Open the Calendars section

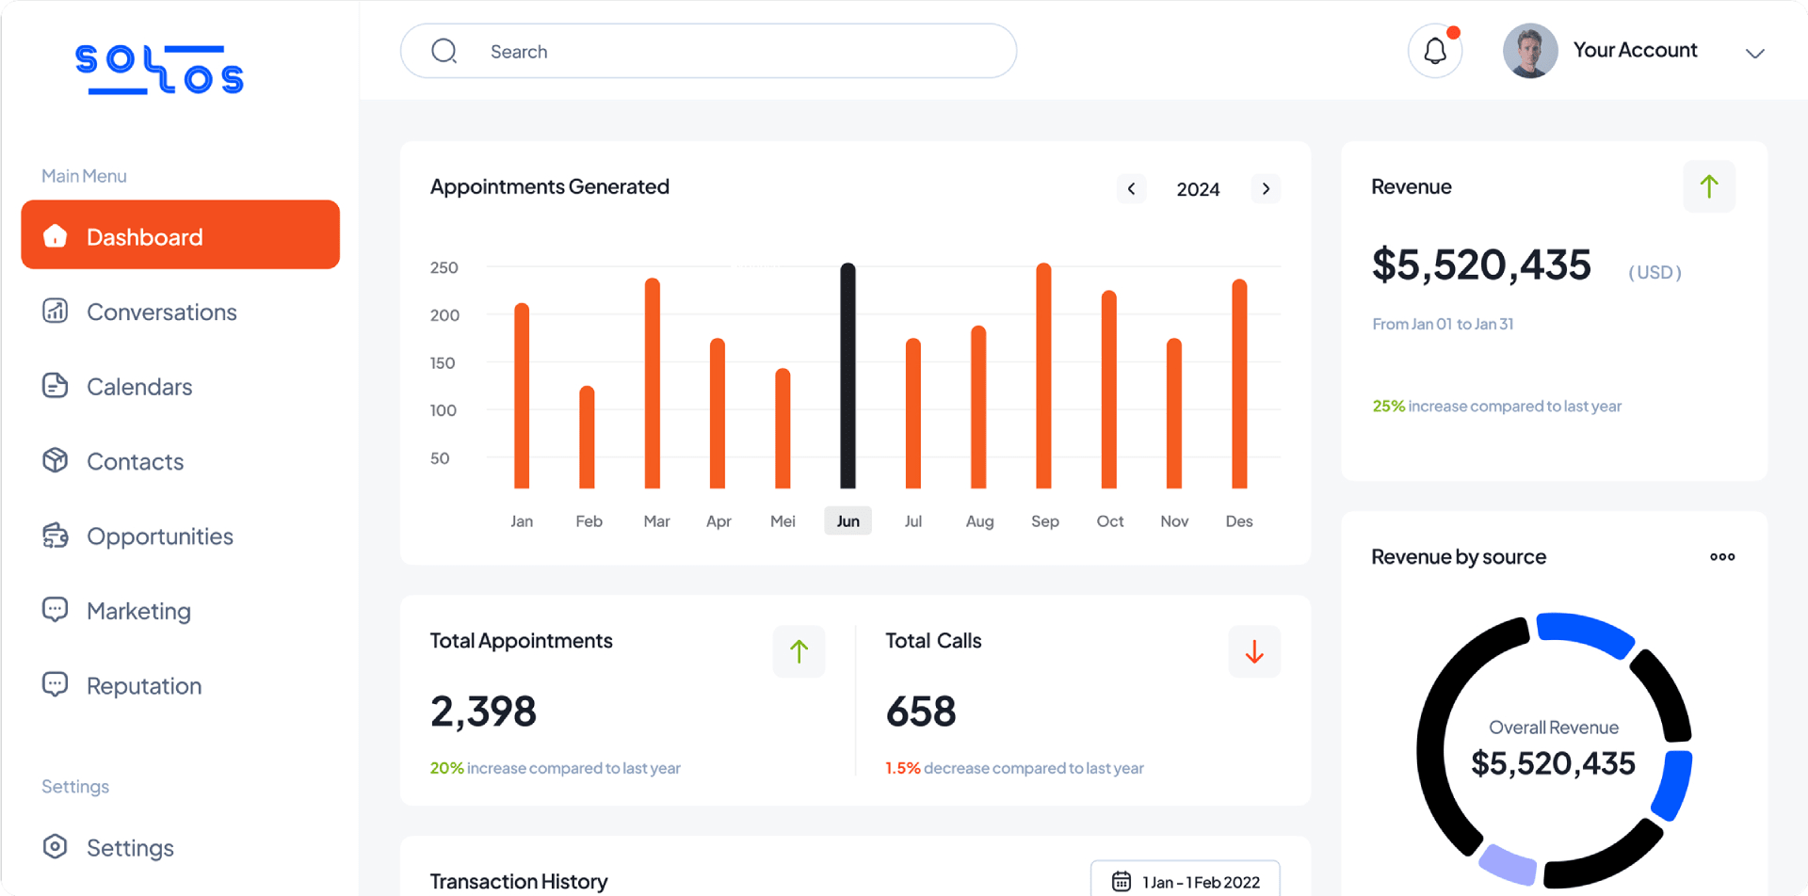138,386
